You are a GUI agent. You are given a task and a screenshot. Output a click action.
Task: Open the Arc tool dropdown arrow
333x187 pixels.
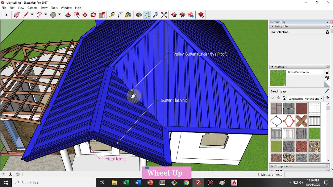(x=46, y=15)
